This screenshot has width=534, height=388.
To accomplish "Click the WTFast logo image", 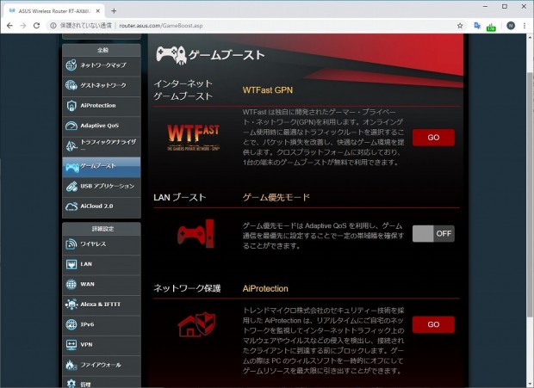I will point(193,137).
